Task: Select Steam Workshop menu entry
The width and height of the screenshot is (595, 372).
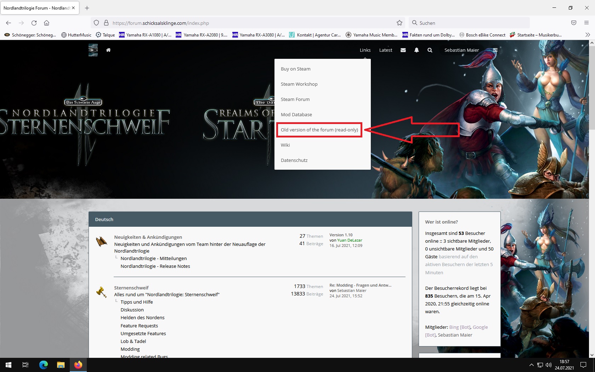Action: tap(323, 84)
